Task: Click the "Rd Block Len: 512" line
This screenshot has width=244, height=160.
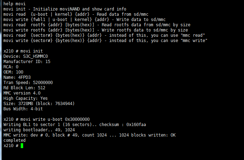Action: click(x=24, y=88)
